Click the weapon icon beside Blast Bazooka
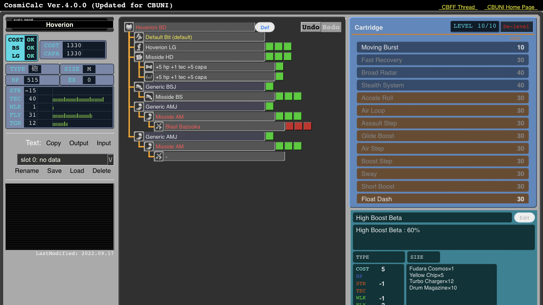This screenshot has height=305, width=543. [x=159, y=126]
